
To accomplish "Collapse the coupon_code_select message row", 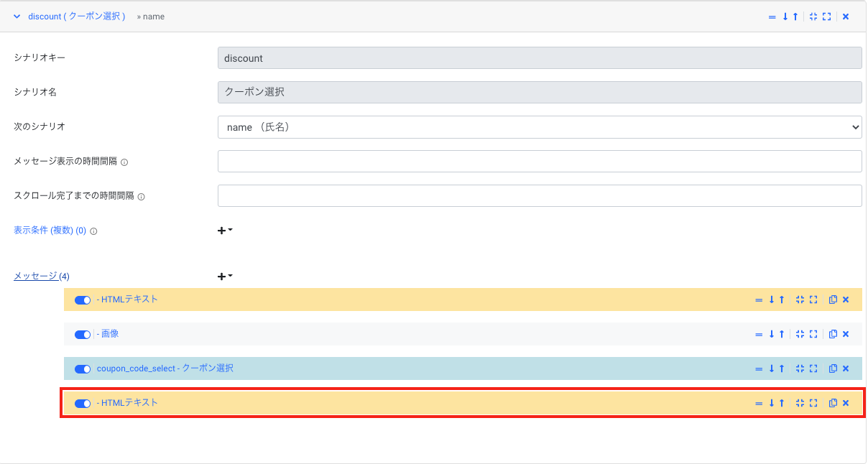I will point(800,368).
